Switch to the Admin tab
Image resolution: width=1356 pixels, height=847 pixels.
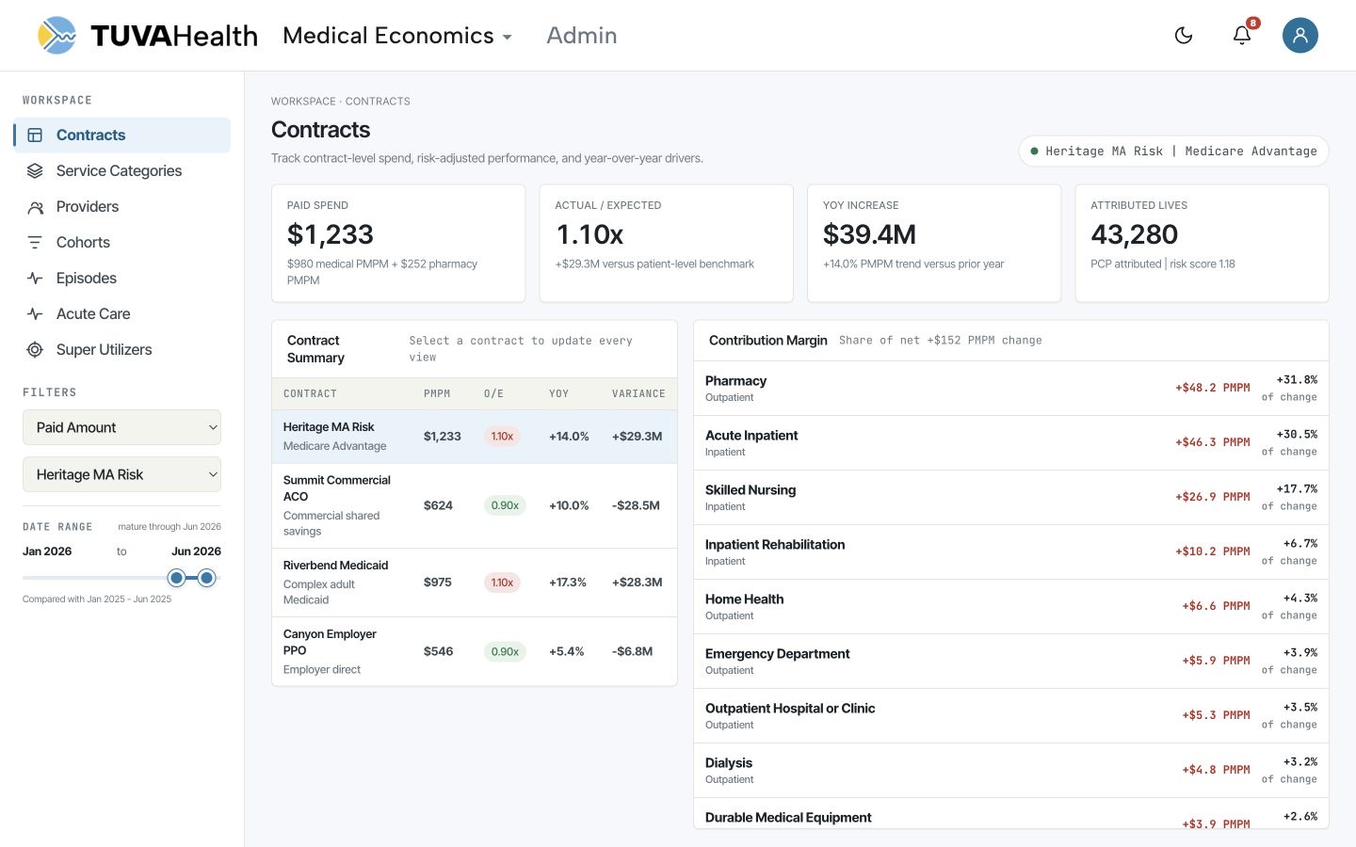click(582, 36)
